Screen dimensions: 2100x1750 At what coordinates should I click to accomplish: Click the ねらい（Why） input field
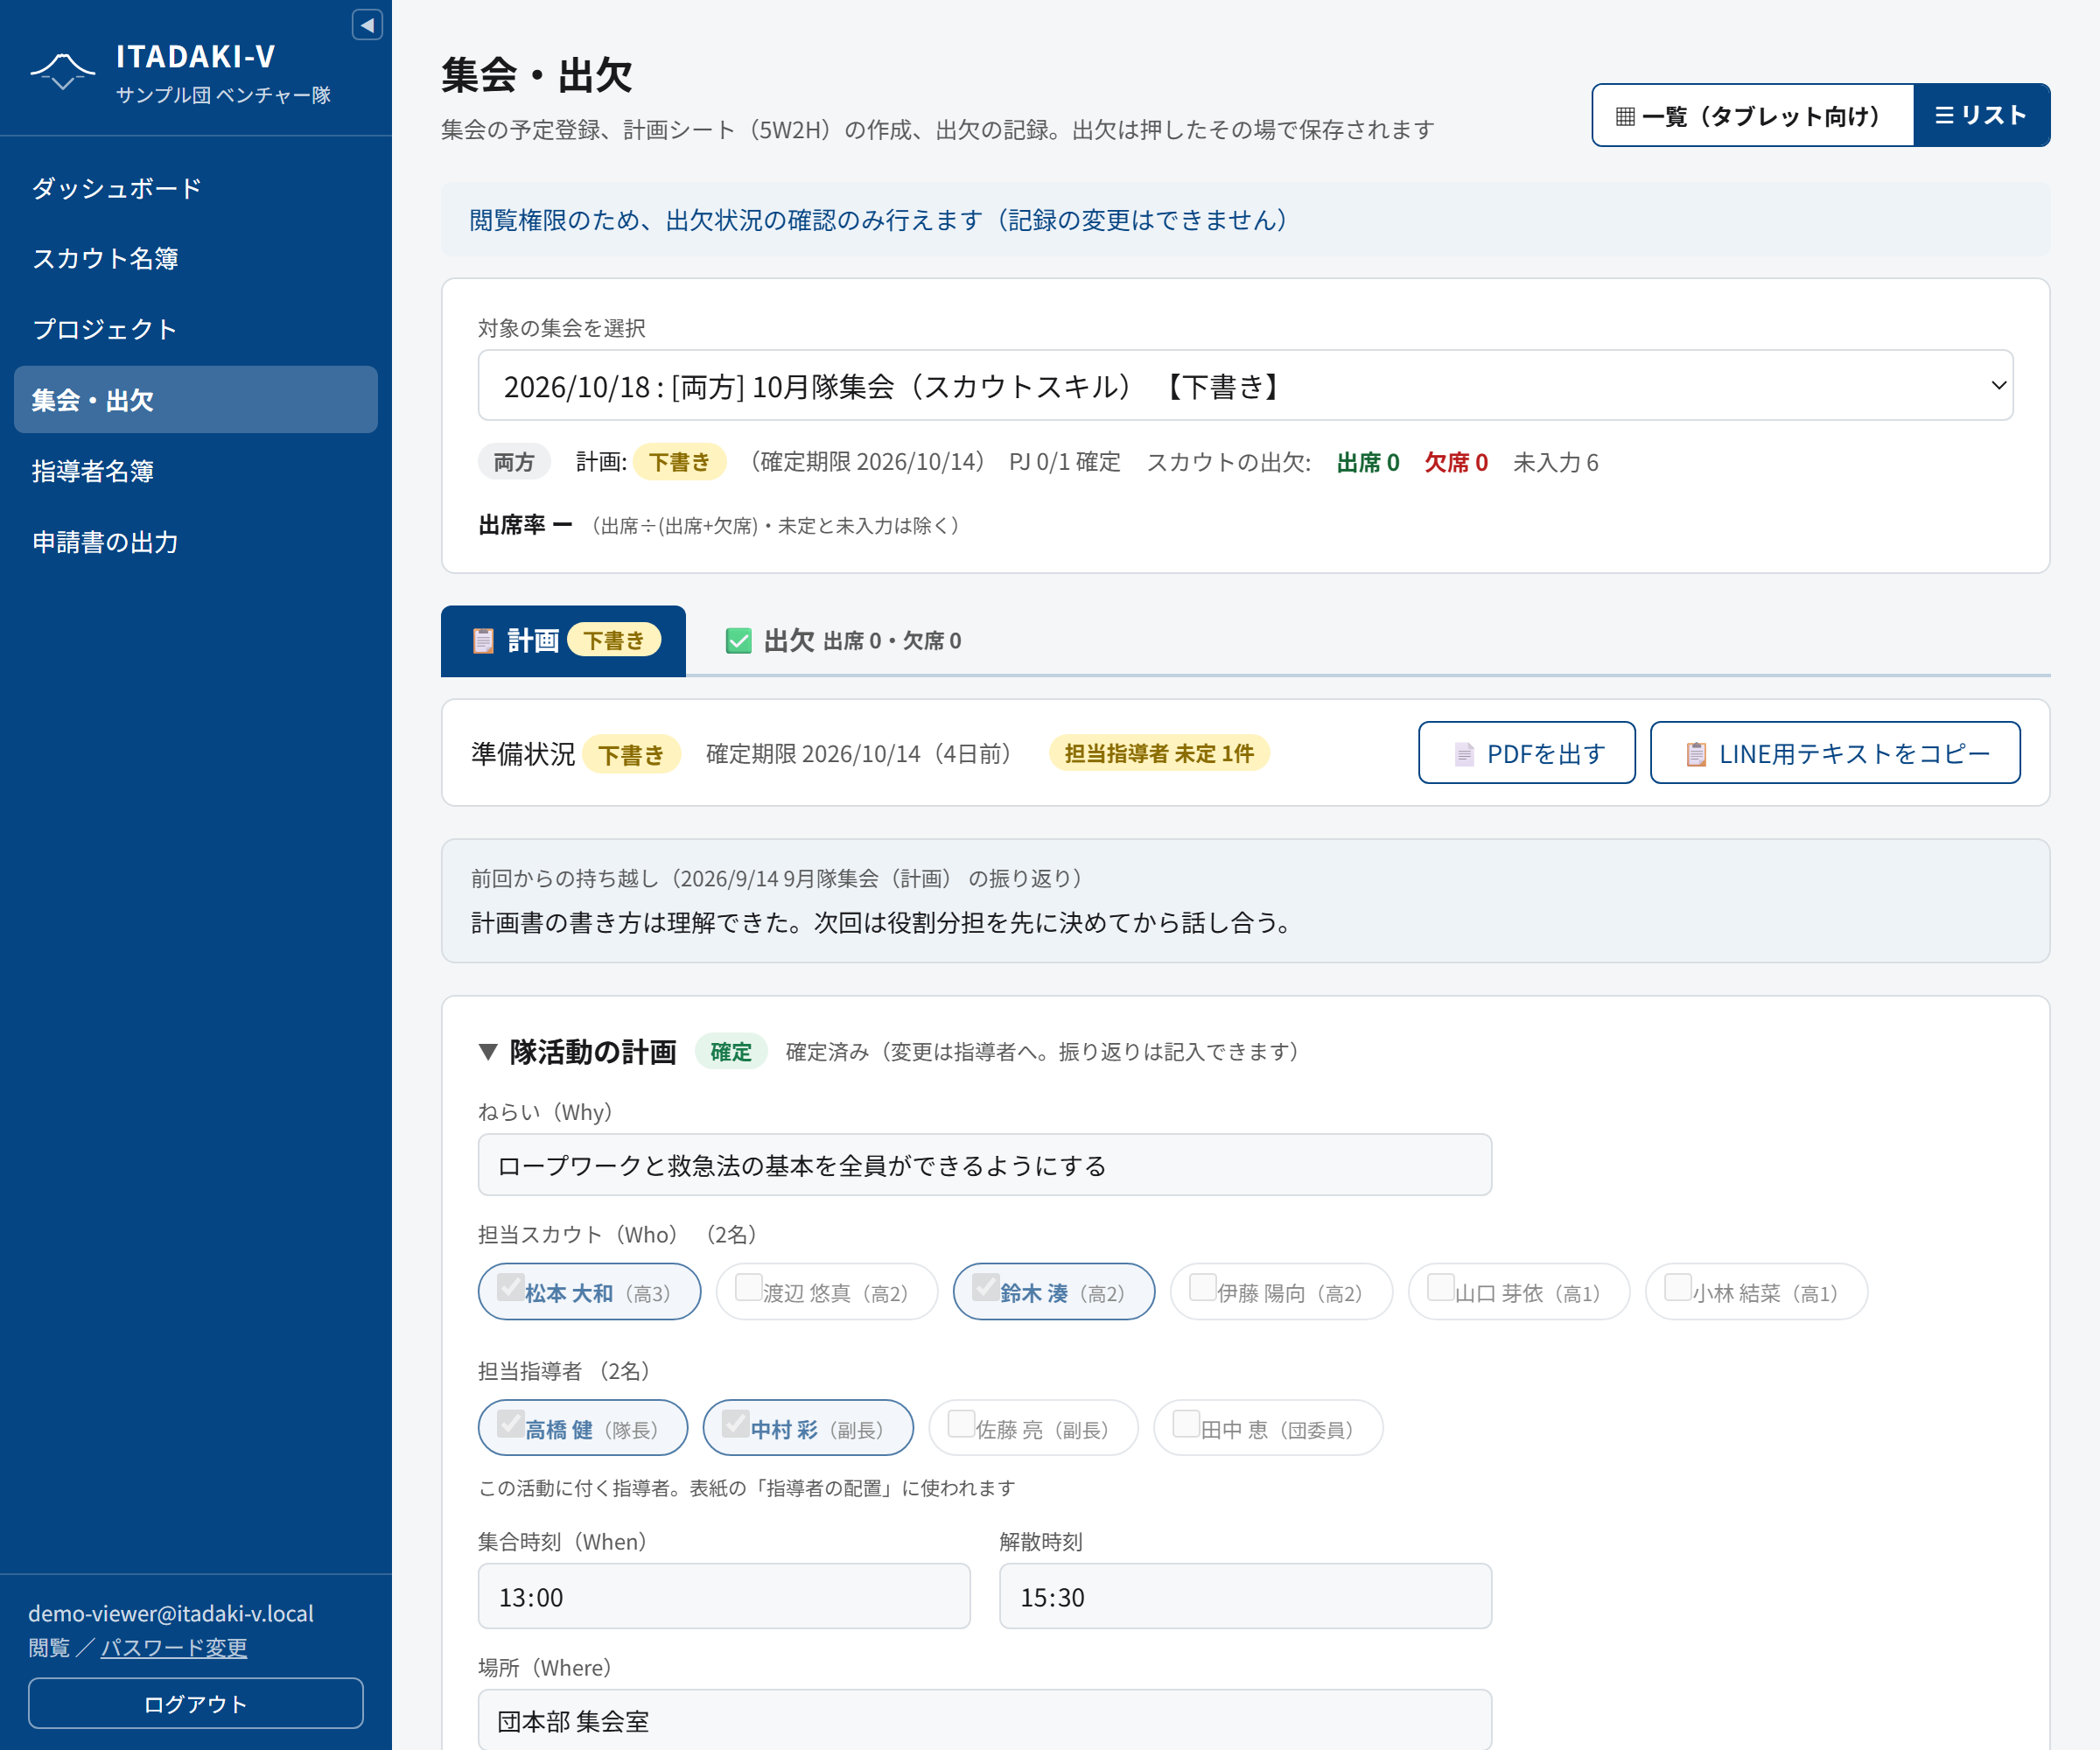[x=985, y=1165]
